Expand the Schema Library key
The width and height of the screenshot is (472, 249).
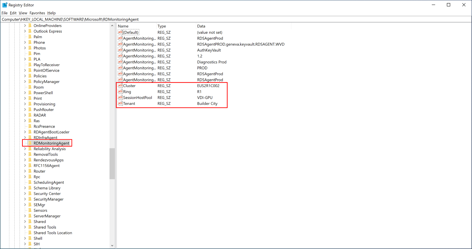pos(25,188)
